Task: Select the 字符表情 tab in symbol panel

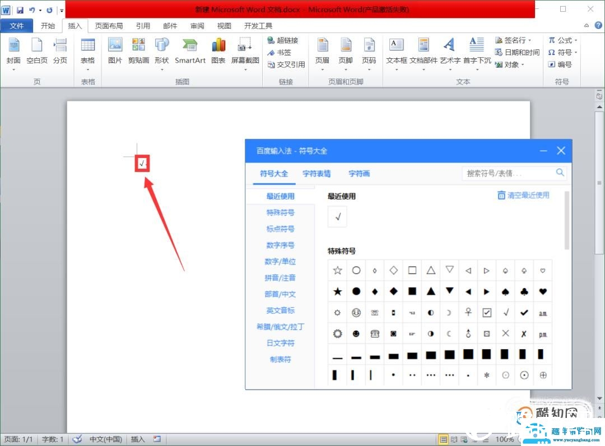Action: (x=317, y=174)
